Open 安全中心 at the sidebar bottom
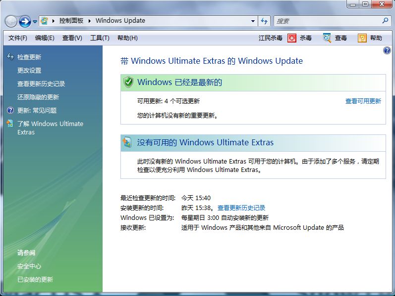Viewport: 395px width, 296px height. (x=29, y=266)
